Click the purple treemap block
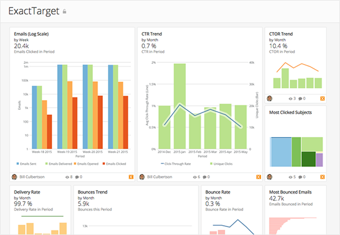This screenshot has height=235, width=340. click(320, 160)
